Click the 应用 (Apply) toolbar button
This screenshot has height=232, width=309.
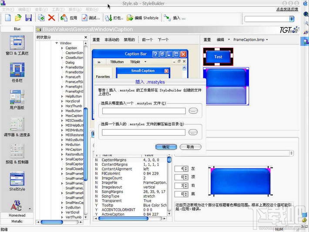pos(69,18)
